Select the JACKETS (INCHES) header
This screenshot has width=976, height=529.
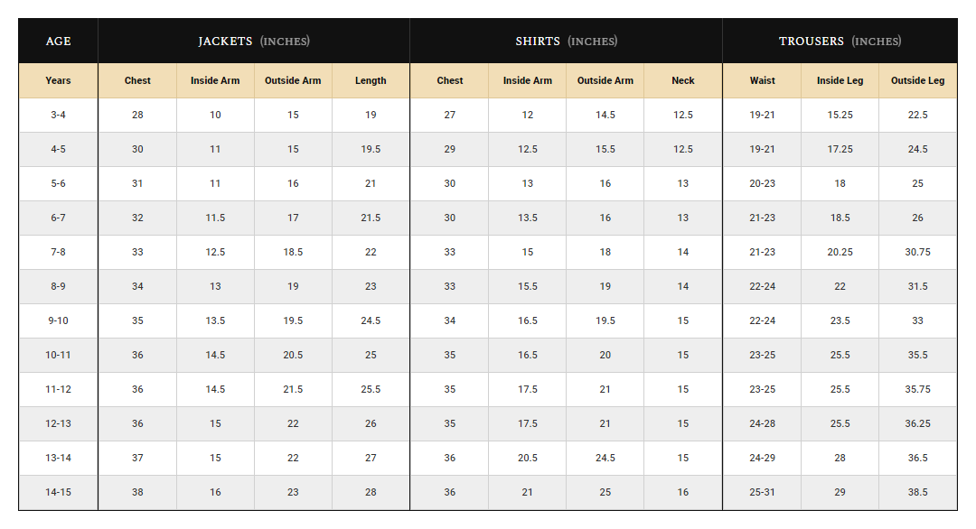point(254,41)
